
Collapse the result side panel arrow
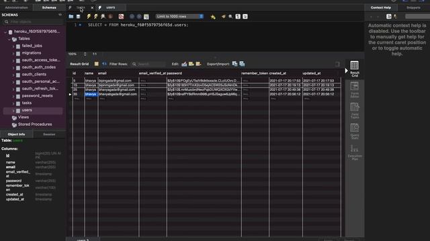[x=347, y=71]
